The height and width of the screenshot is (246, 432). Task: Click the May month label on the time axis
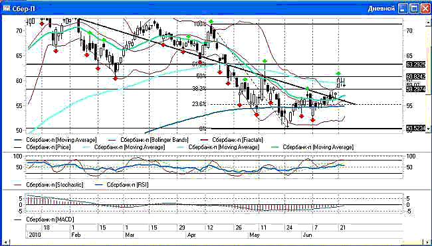click(254, 235)
